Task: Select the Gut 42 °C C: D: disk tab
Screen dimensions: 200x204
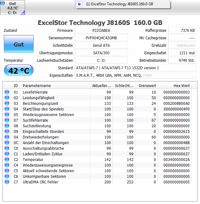Action: (12, 7)
